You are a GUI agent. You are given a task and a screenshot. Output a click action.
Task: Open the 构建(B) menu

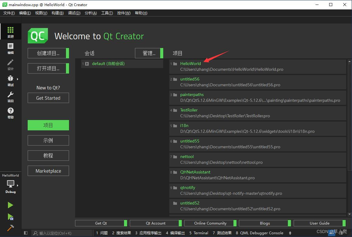tap(57, 13)
